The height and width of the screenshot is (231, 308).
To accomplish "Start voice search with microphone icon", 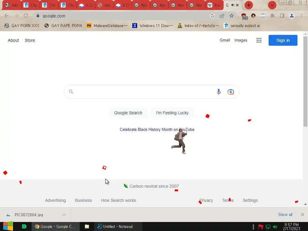I will click(218, 92).
